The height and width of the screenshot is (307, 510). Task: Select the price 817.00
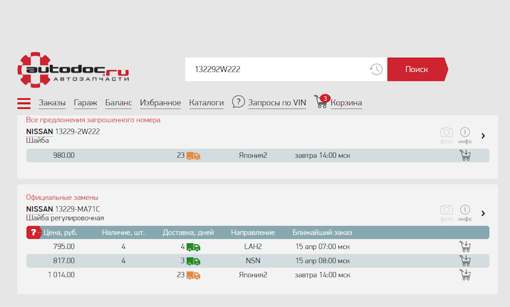click(64, 260)
